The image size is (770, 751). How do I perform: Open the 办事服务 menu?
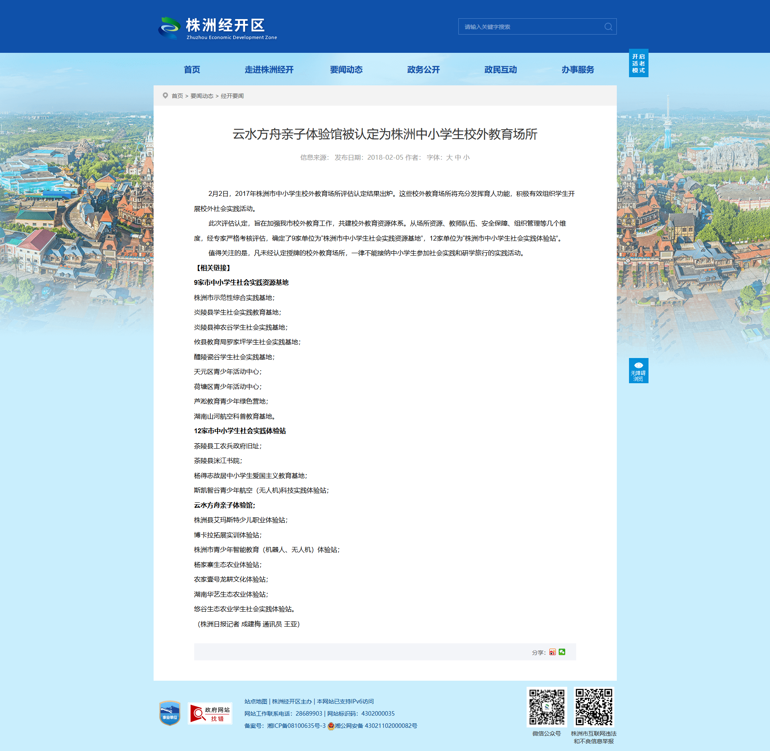pos(578,69)
